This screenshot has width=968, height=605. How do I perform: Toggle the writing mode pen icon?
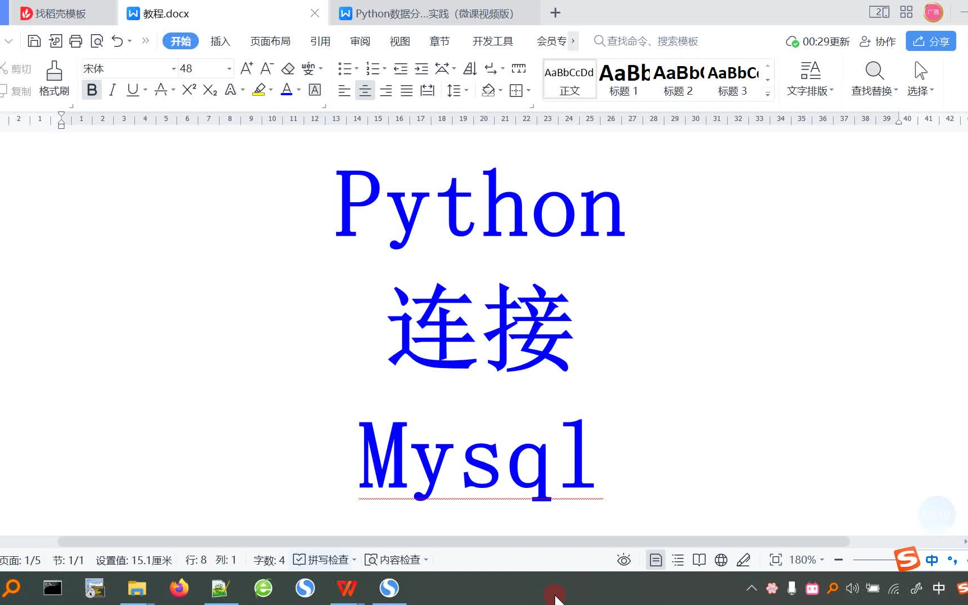743,560
